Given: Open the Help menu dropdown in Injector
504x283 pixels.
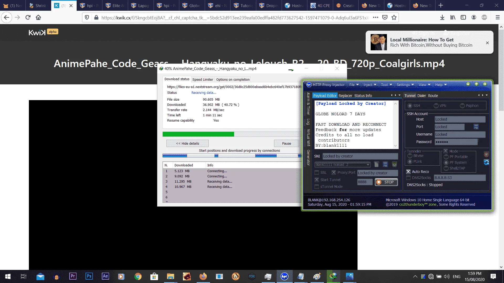Looking at the screenshot, I should (441, 85).
